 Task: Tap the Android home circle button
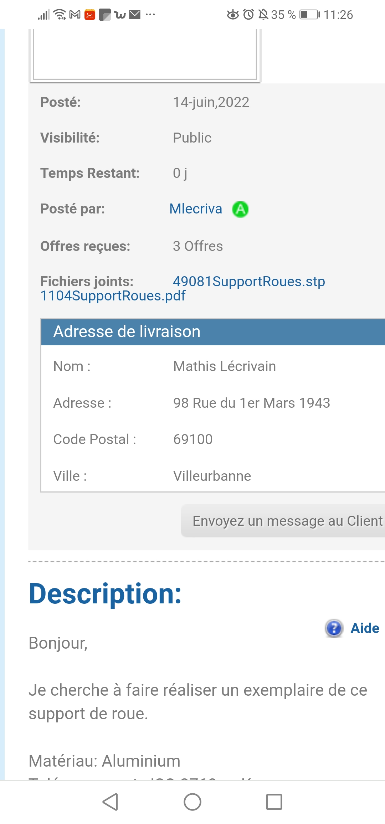(192, 802)
